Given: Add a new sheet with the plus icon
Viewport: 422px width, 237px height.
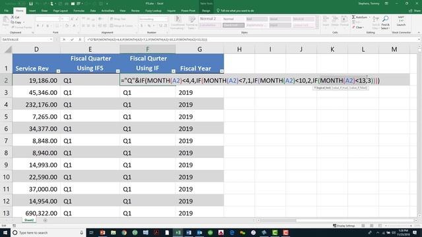Looking at the screenshot, I should click(x=45, y=221).
